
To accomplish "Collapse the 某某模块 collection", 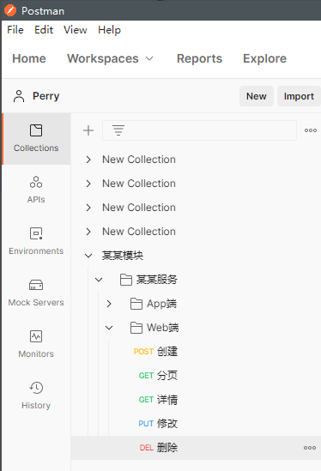I will coord(88,256).
